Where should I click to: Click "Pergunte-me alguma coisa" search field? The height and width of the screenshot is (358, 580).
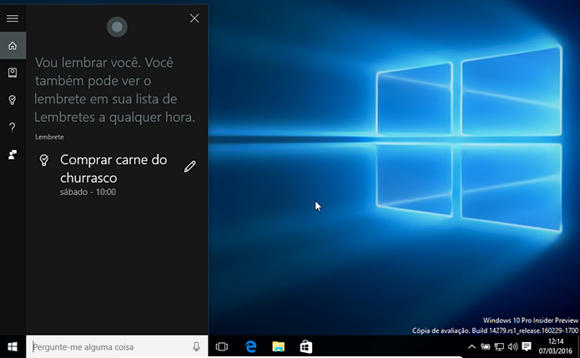click(x=111, y=346)
